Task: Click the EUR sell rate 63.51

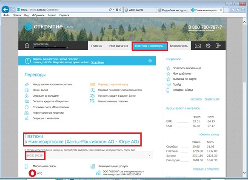Action: [x=196, y=121]
